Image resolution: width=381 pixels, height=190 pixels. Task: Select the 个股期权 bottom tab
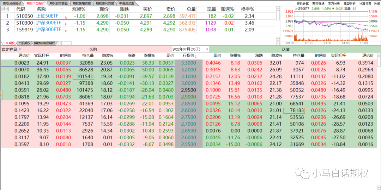point(24,43)
